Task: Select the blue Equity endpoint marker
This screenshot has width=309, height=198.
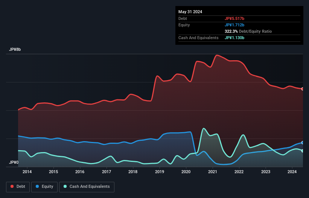Action: pos(303,143)
